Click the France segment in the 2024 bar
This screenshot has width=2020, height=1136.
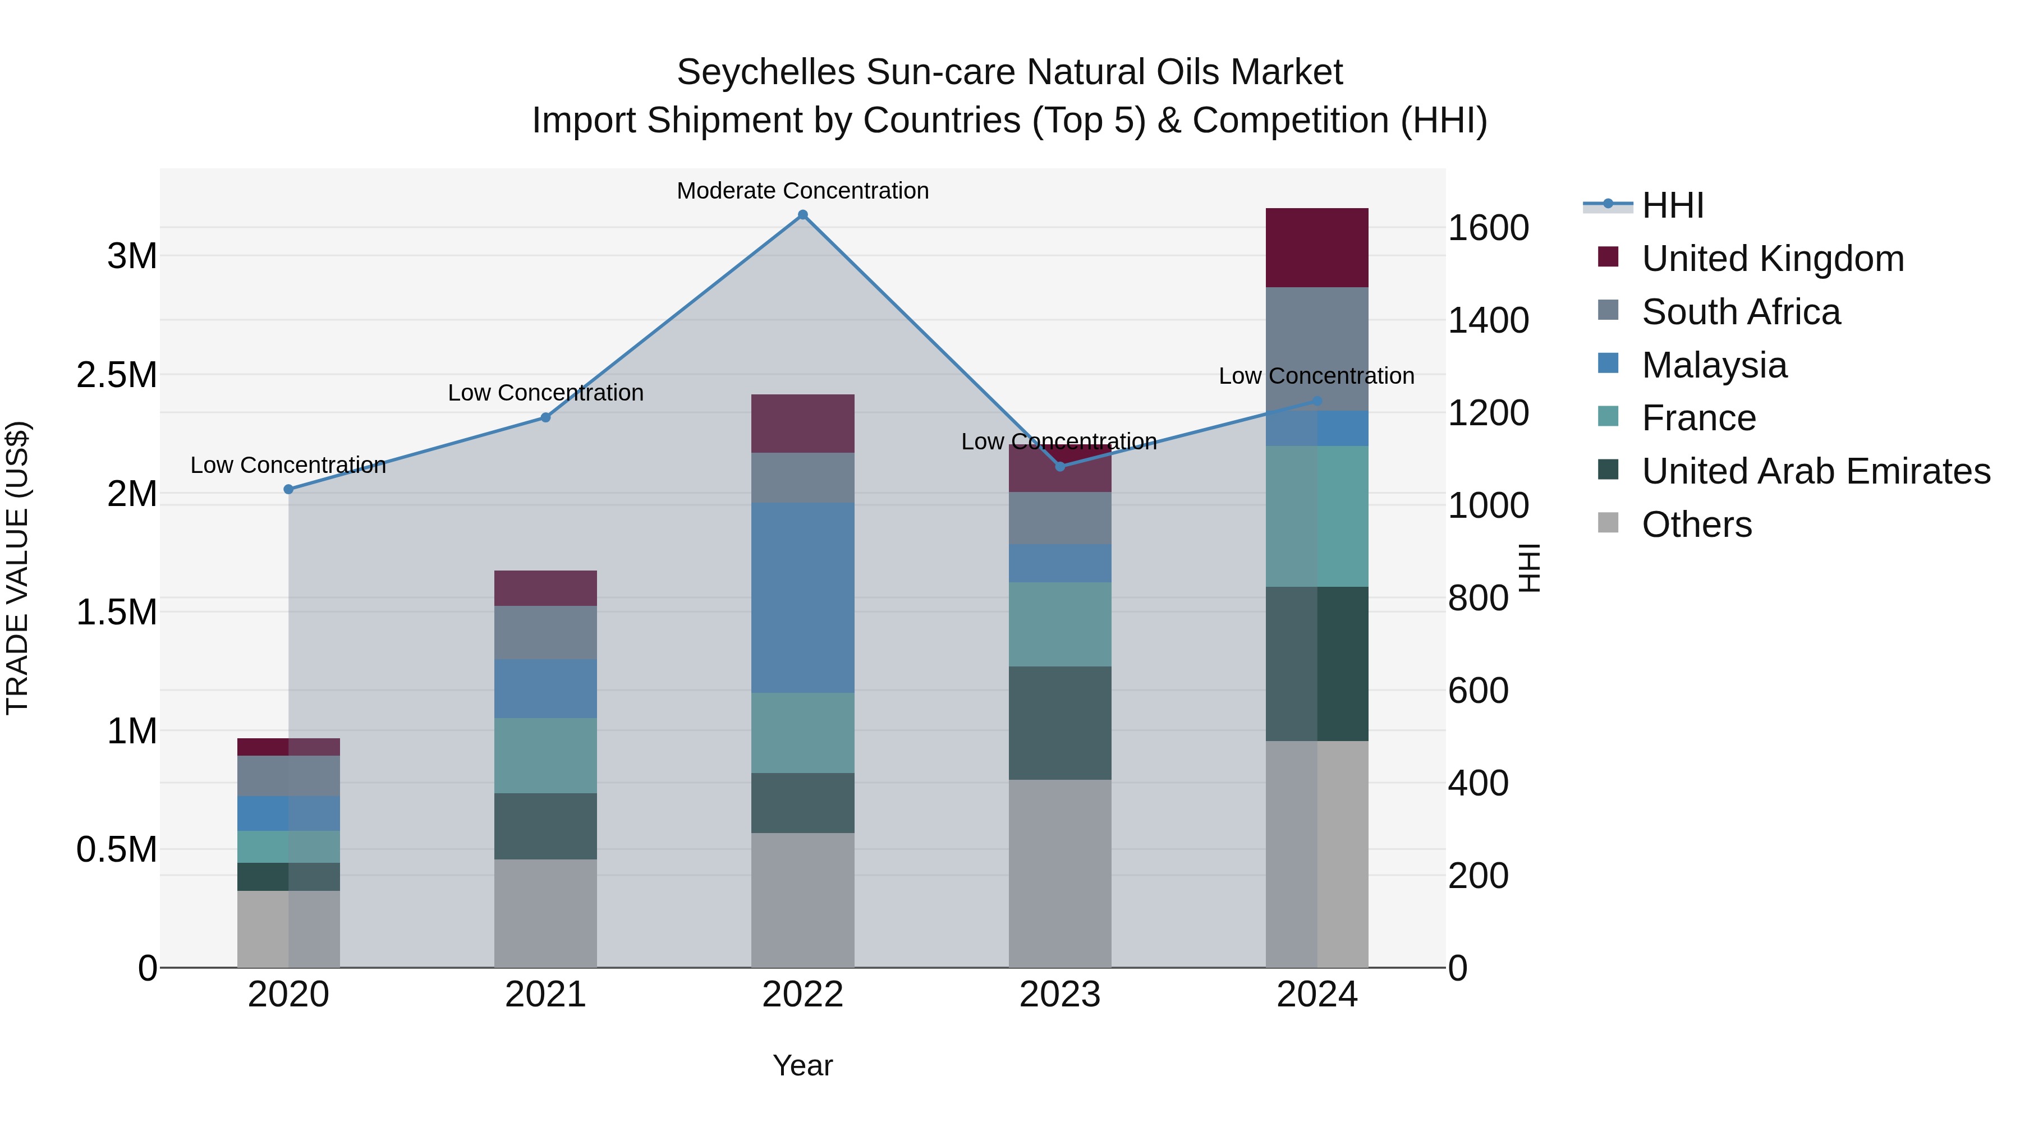(1317, 517)
